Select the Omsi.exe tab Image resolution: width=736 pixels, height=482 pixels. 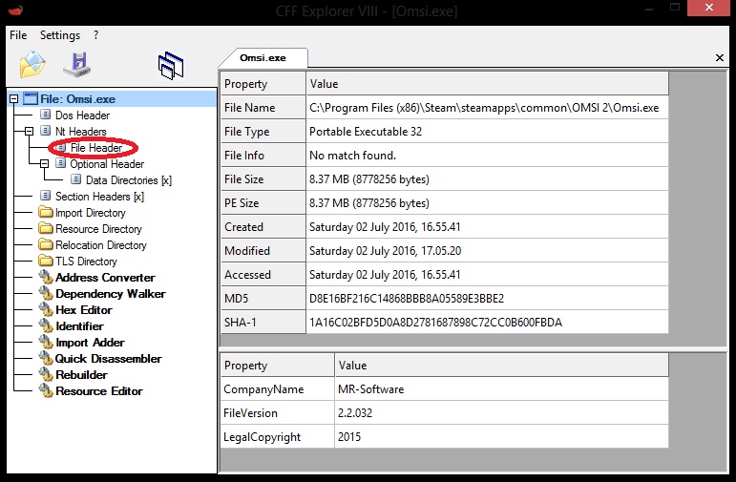[x=263, y=57]
